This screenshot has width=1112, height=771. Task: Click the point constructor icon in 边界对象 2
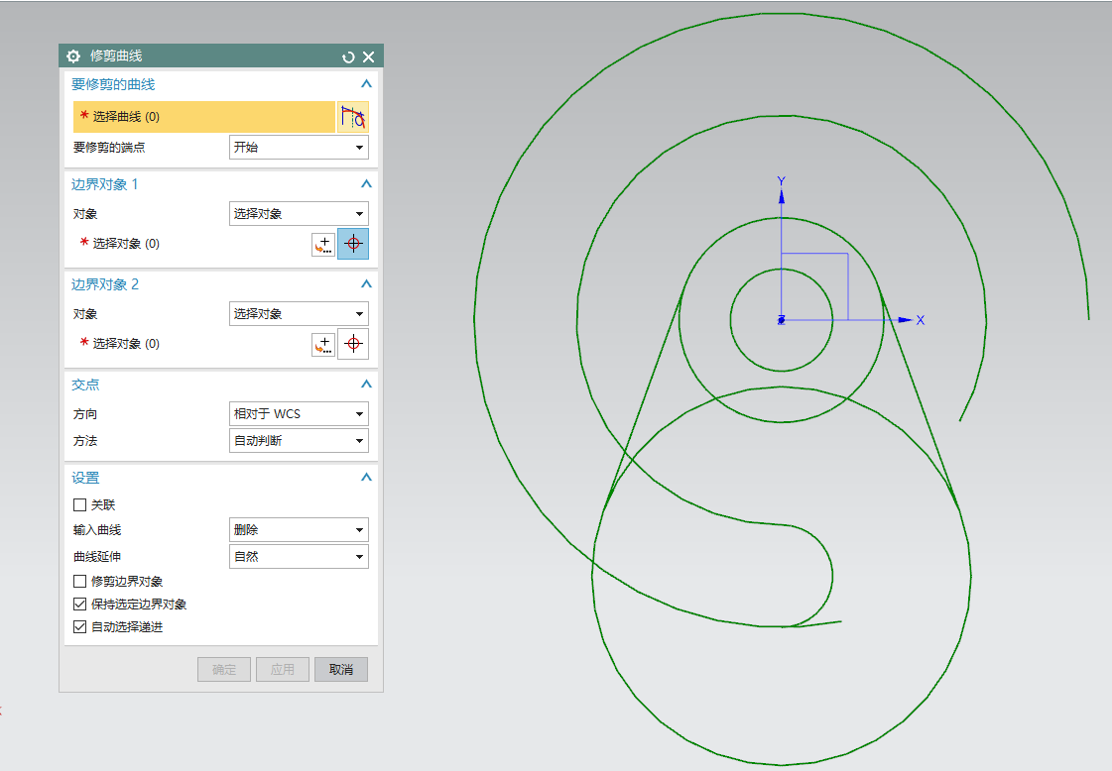(x=323, y=345)
